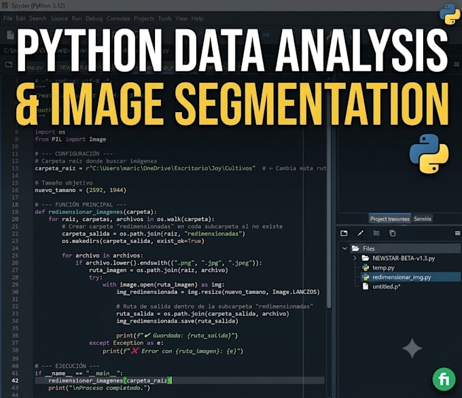This screenshot has width=462, height=398.
Task: Open the files pane hamburger options menu
Action: pyautogui.click(x=457, y=234)
